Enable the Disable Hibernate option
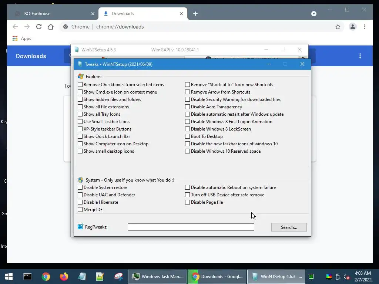 point(98,202)
